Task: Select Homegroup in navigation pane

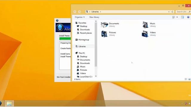Action: pos(84,40)
